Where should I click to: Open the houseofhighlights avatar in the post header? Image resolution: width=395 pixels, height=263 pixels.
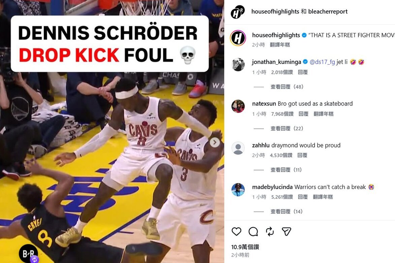[x=237, y=12]
